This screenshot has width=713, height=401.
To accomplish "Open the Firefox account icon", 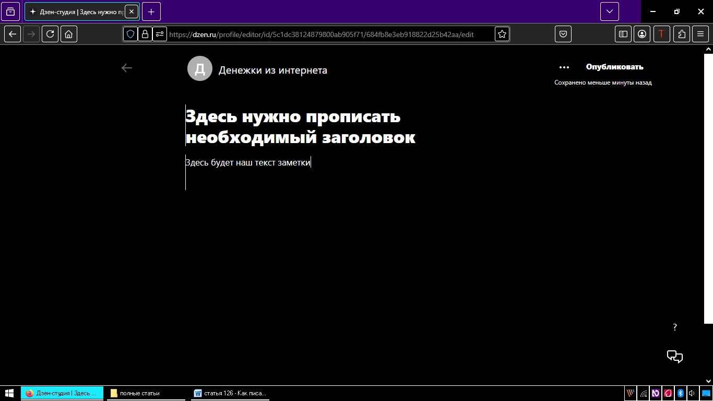I will (x=642, y=34).
